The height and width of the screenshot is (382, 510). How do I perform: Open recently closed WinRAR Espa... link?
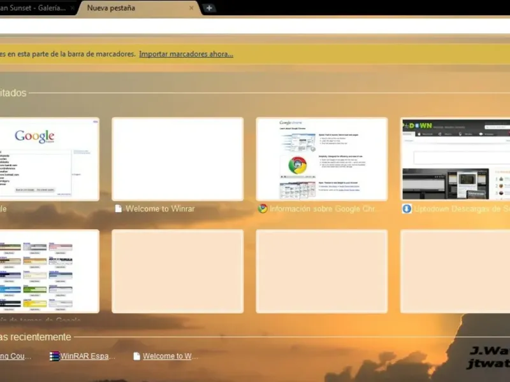click(87, 356)
